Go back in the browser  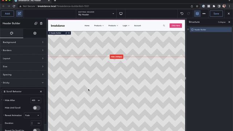point(3,6)
